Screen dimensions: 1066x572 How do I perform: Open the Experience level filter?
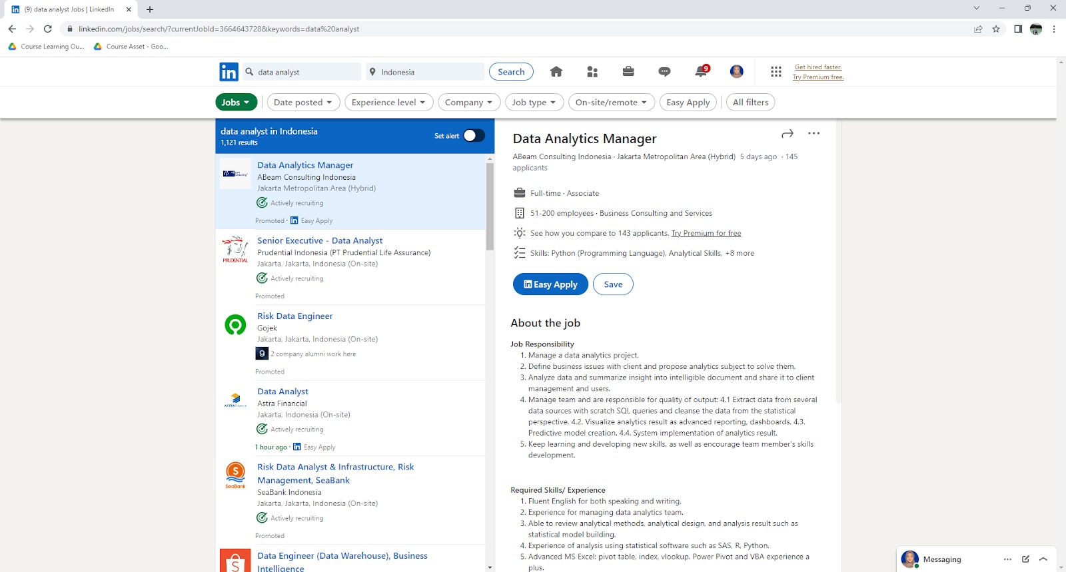point(388,103)
